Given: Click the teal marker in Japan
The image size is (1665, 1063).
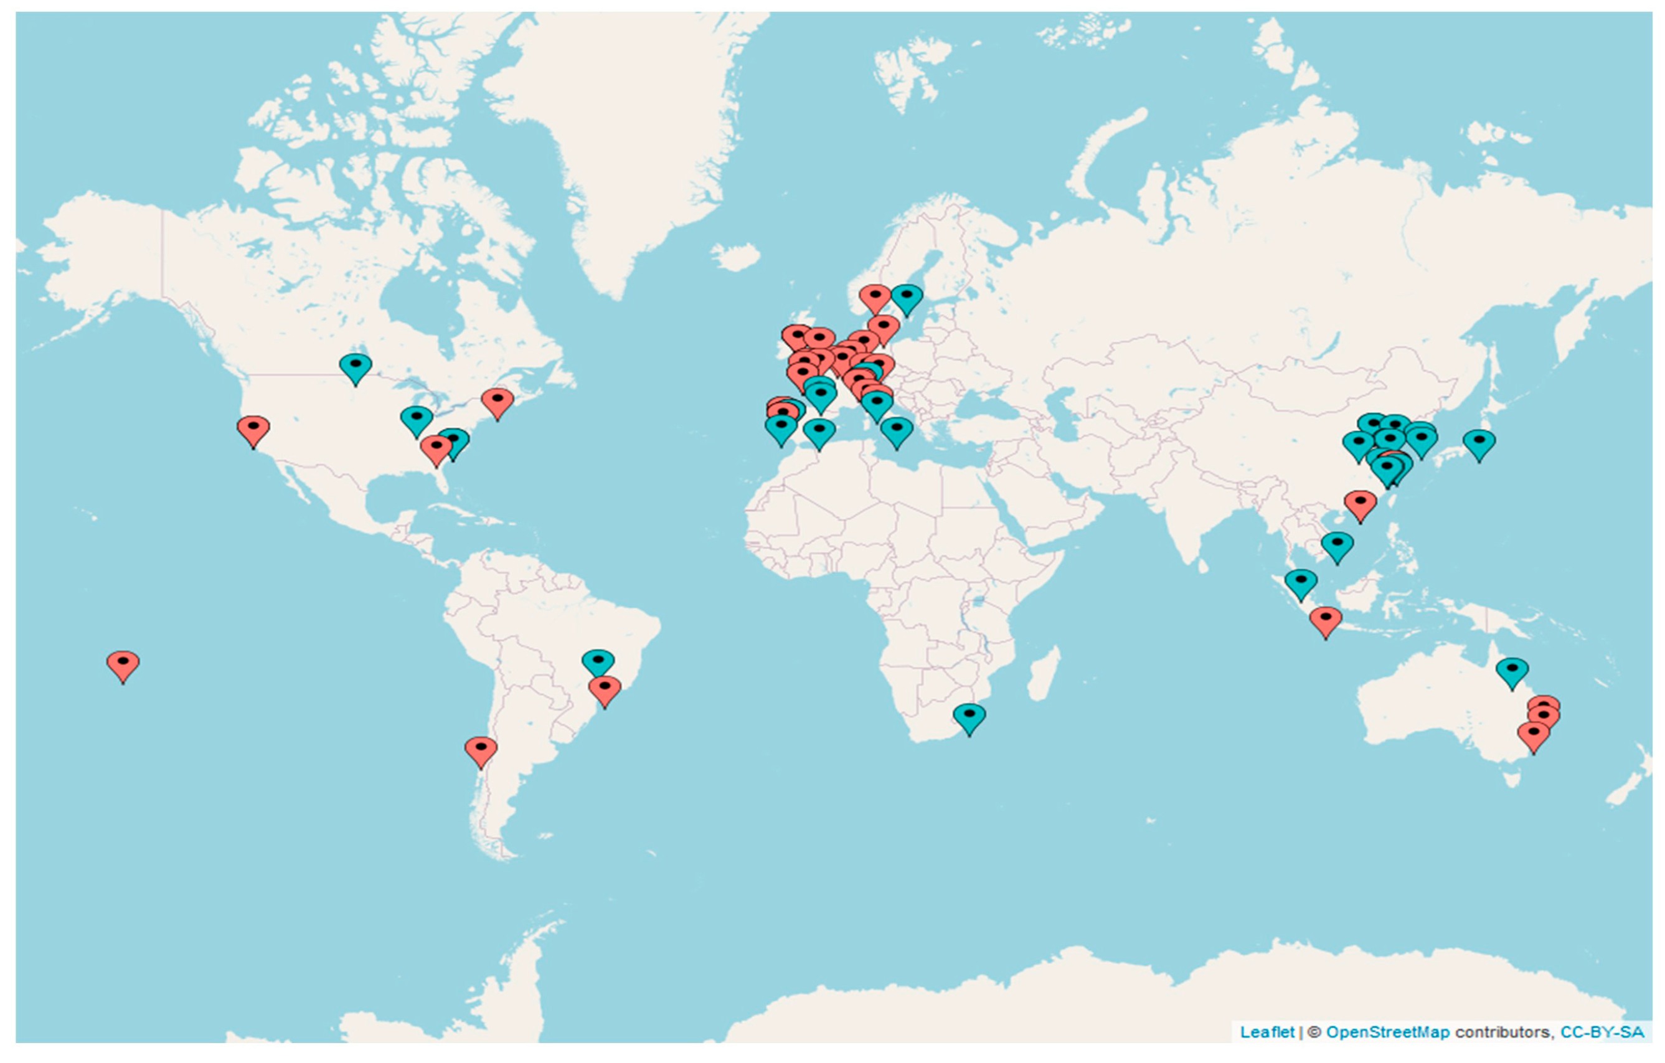Looking at the screenshot, I should [1479, 443].
